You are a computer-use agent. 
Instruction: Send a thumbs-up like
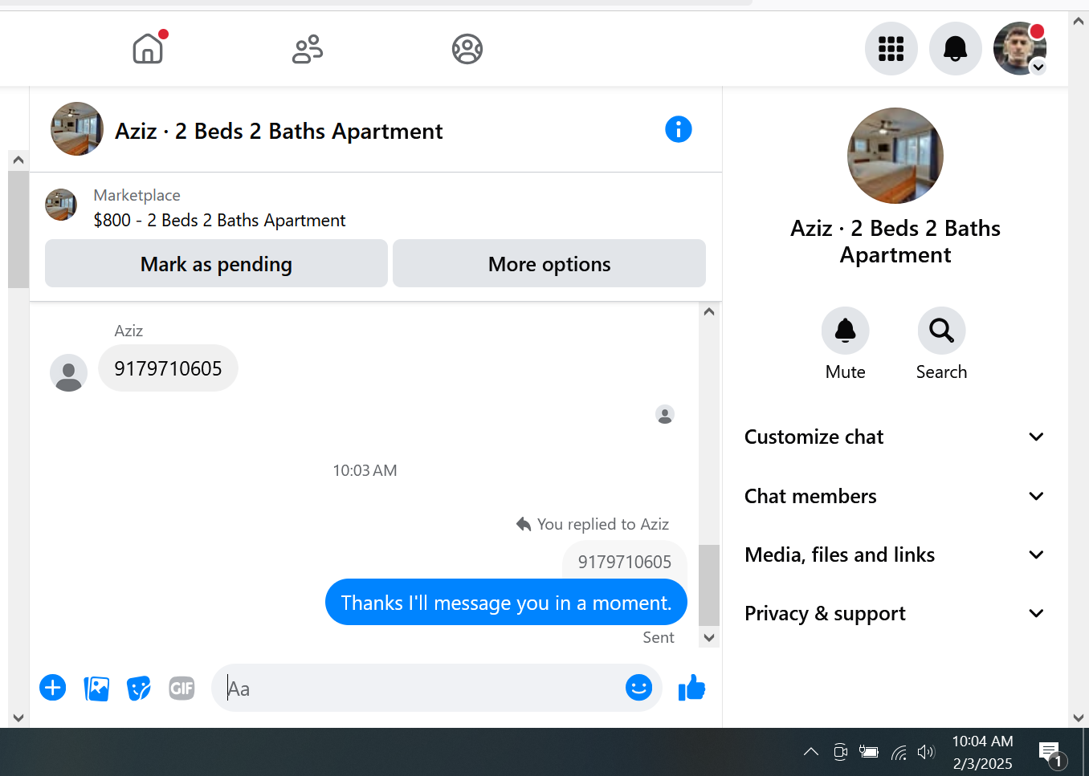pyautogui.click(x=691, y=688)
